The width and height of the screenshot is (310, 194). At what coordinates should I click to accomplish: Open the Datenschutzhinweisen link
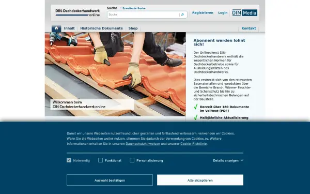coord(143,144)
